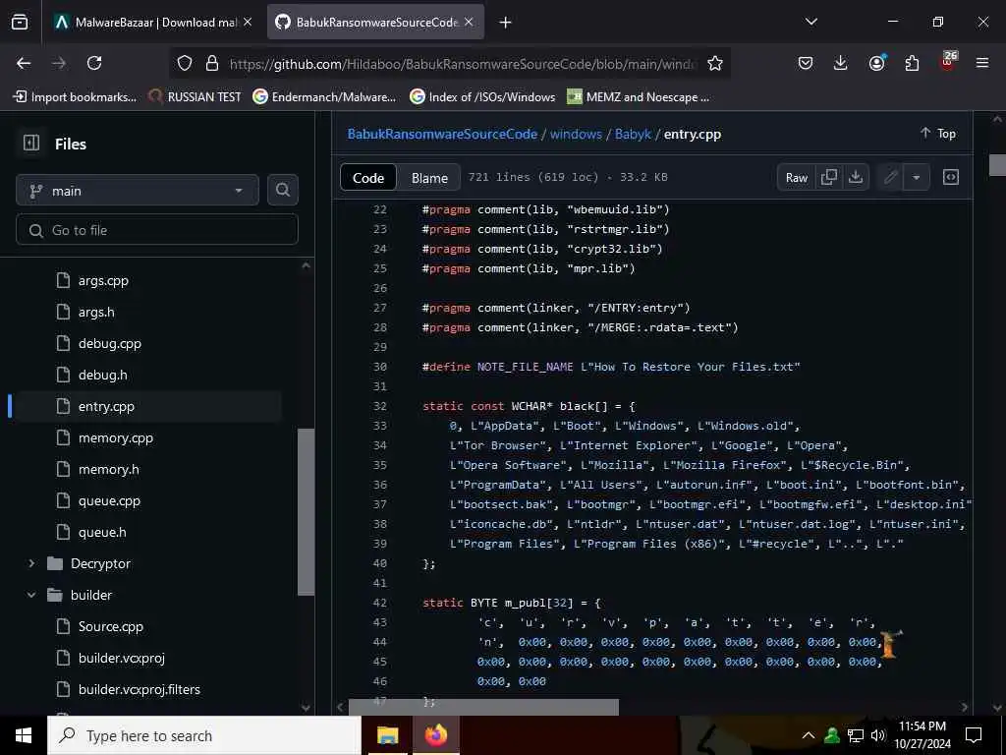This screenshot has width=1006, height=755.
Task: Open the Pocket save icon
Action: 806,63
